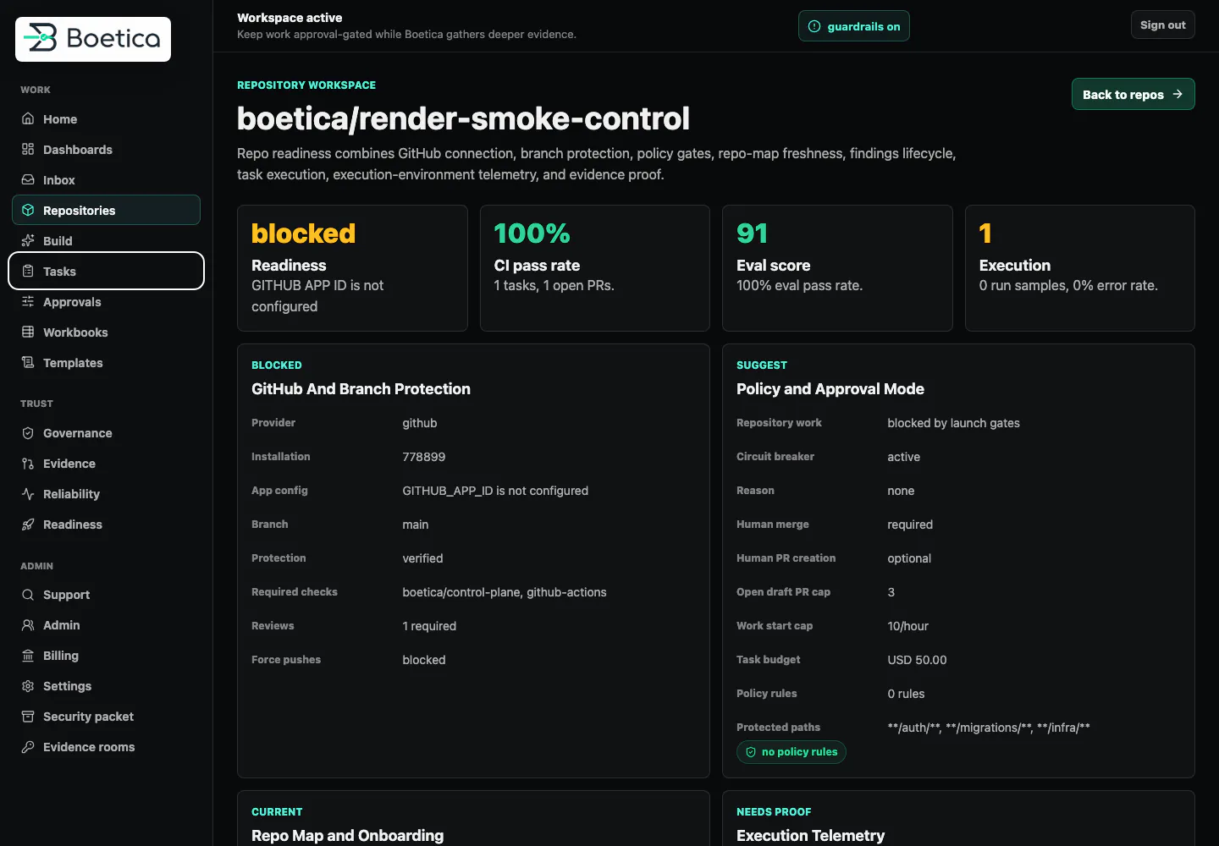Click the Repositories cube icon
1219x846 pixels.
point(28,211)
